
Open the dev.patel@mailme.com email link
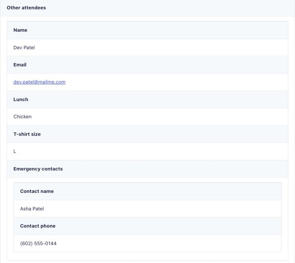coord(39,82)
